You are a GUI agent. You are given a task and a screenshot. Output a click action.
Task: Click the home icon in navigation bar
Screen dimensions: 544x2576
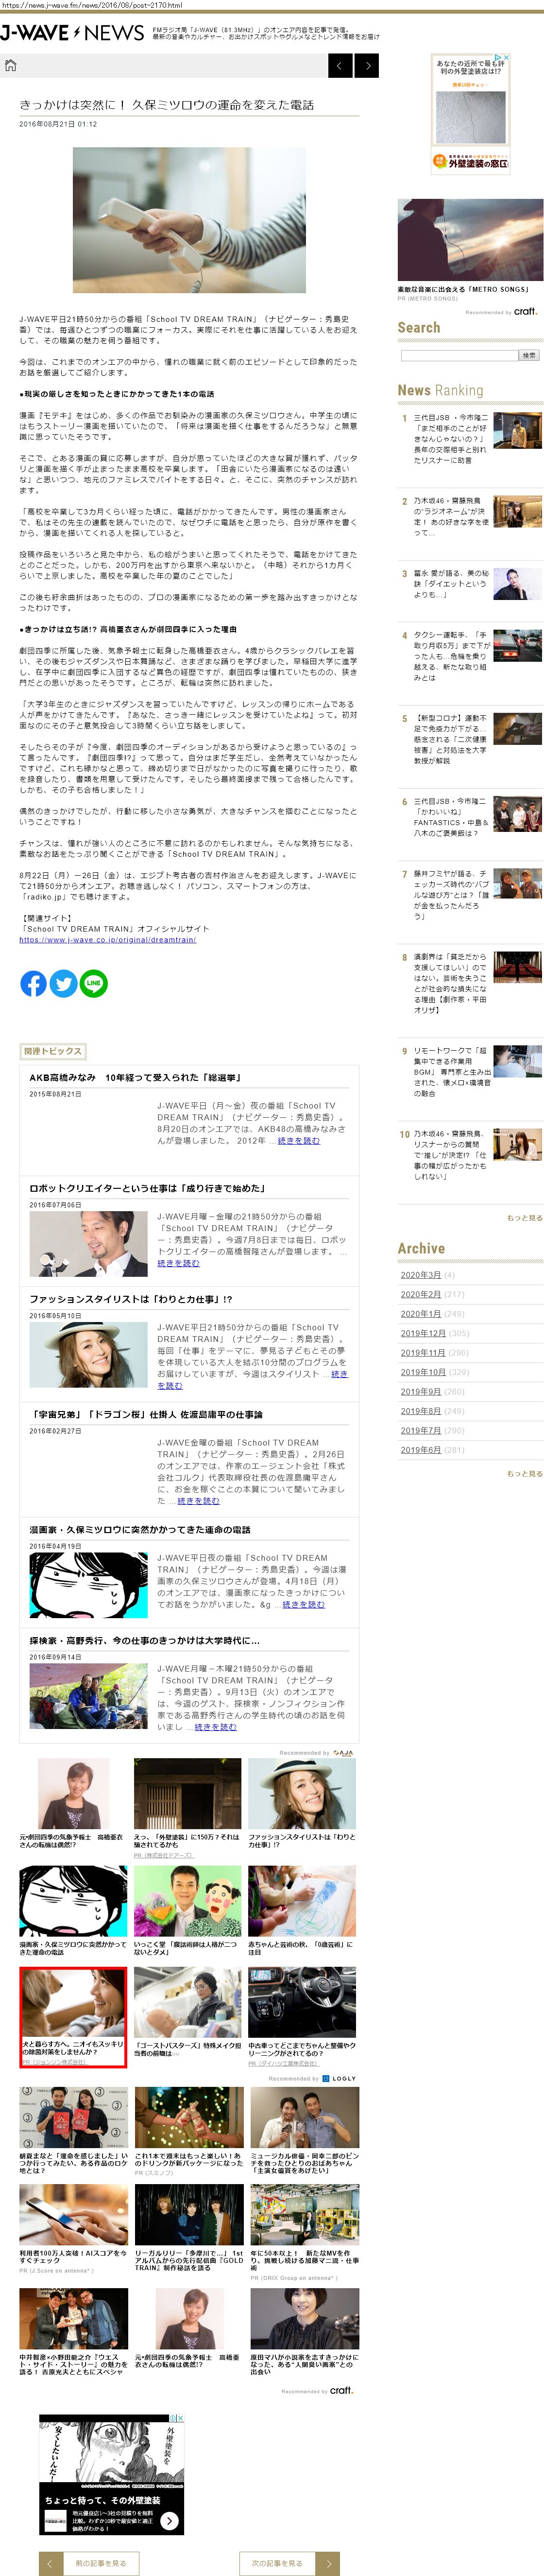tap(11, 66)
